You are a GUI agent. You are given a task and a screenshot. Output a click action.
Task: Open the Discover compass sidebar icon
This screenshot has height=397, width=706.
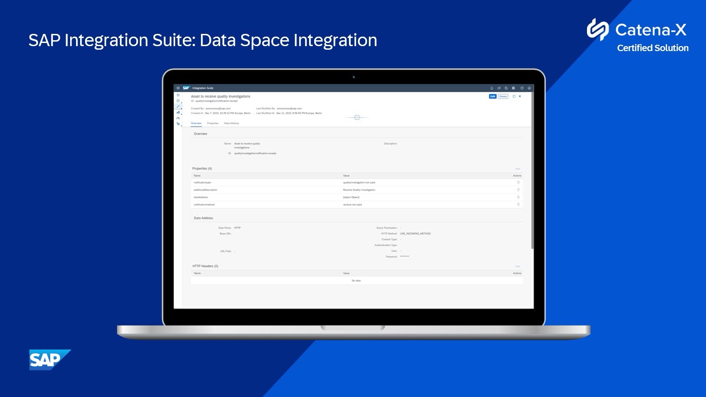(178, 101)
